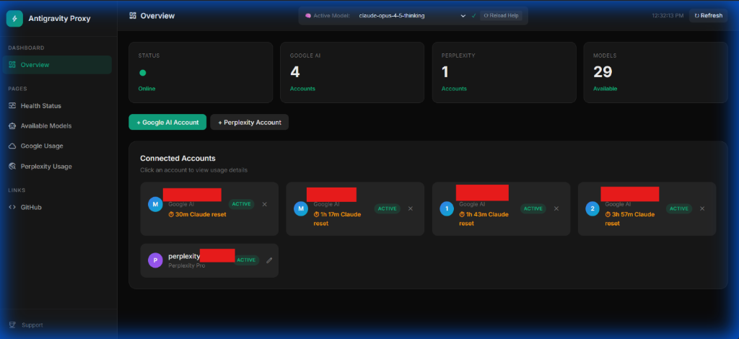Click the 'Connected Accounts' heading

point(178,159)
